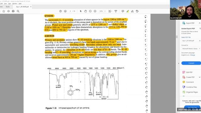The height and width of the screenshot is (113, 201).
Task: Bookmark the file with the star icon
Action: (x=4, y=11)
